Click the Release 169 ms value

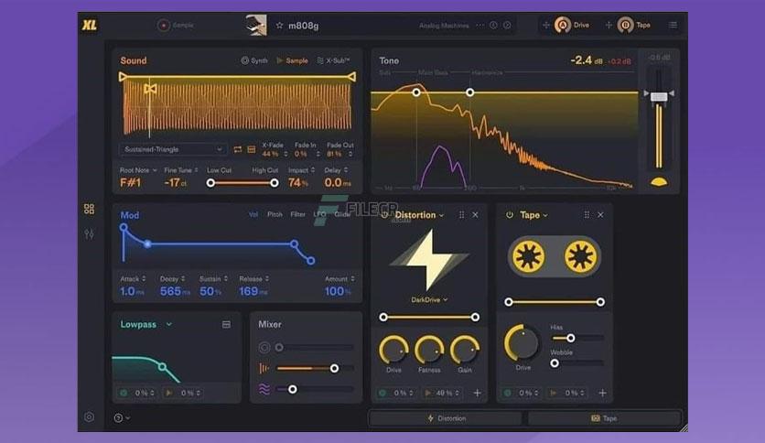253,291
